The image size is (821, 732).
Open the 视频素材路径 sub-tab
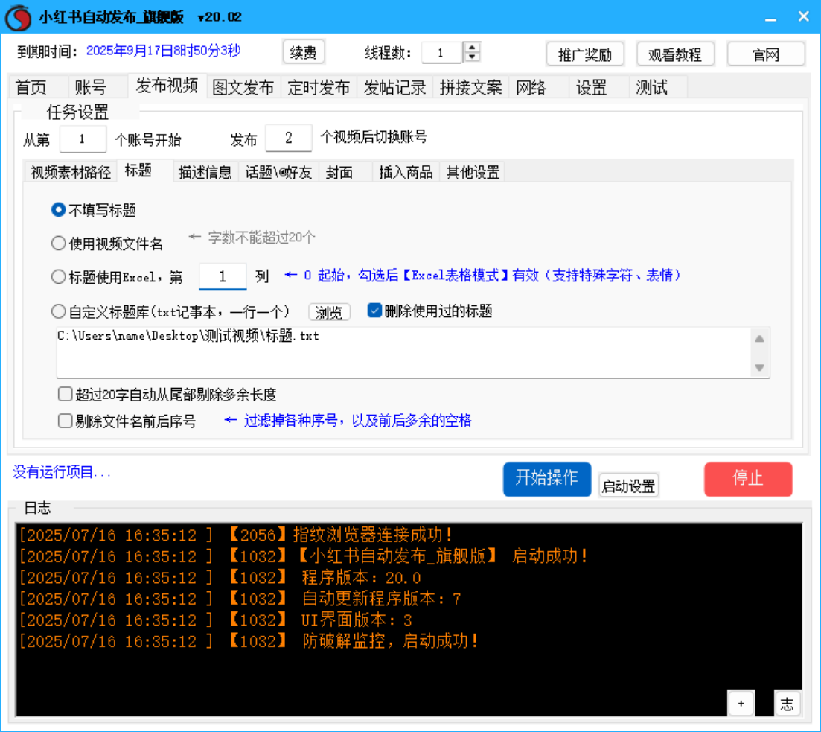coord(71,172)
